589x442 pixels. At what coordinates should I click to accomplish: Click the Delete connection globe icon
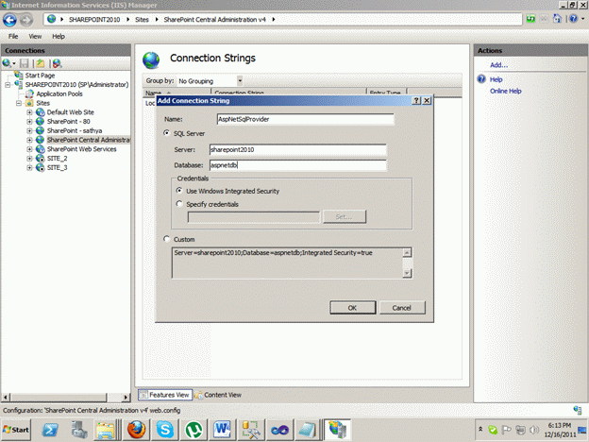click(x=57, y=63)
